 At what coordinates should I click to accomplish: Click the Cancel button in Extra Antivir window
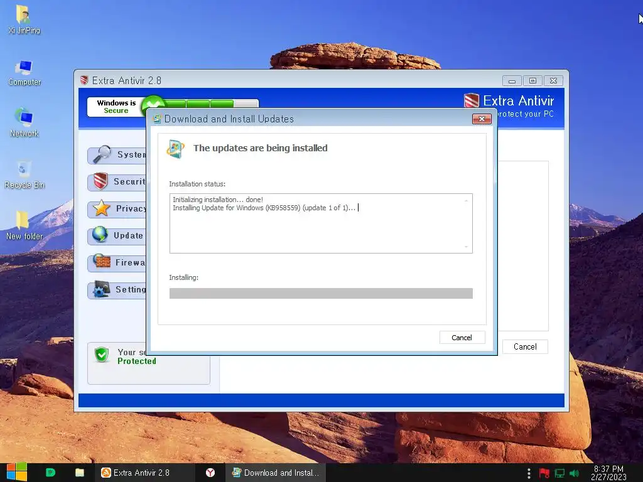525,346
